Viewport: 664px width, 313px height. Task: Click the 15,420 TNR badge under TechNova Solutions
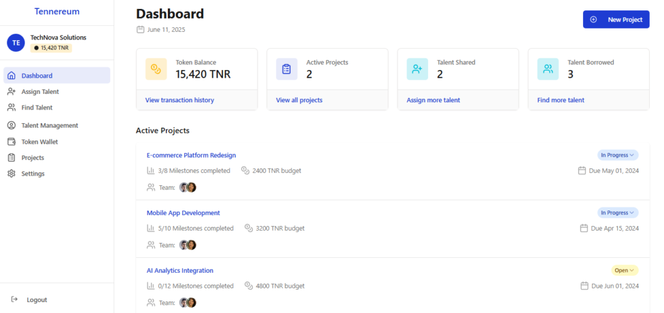(51, 48)
